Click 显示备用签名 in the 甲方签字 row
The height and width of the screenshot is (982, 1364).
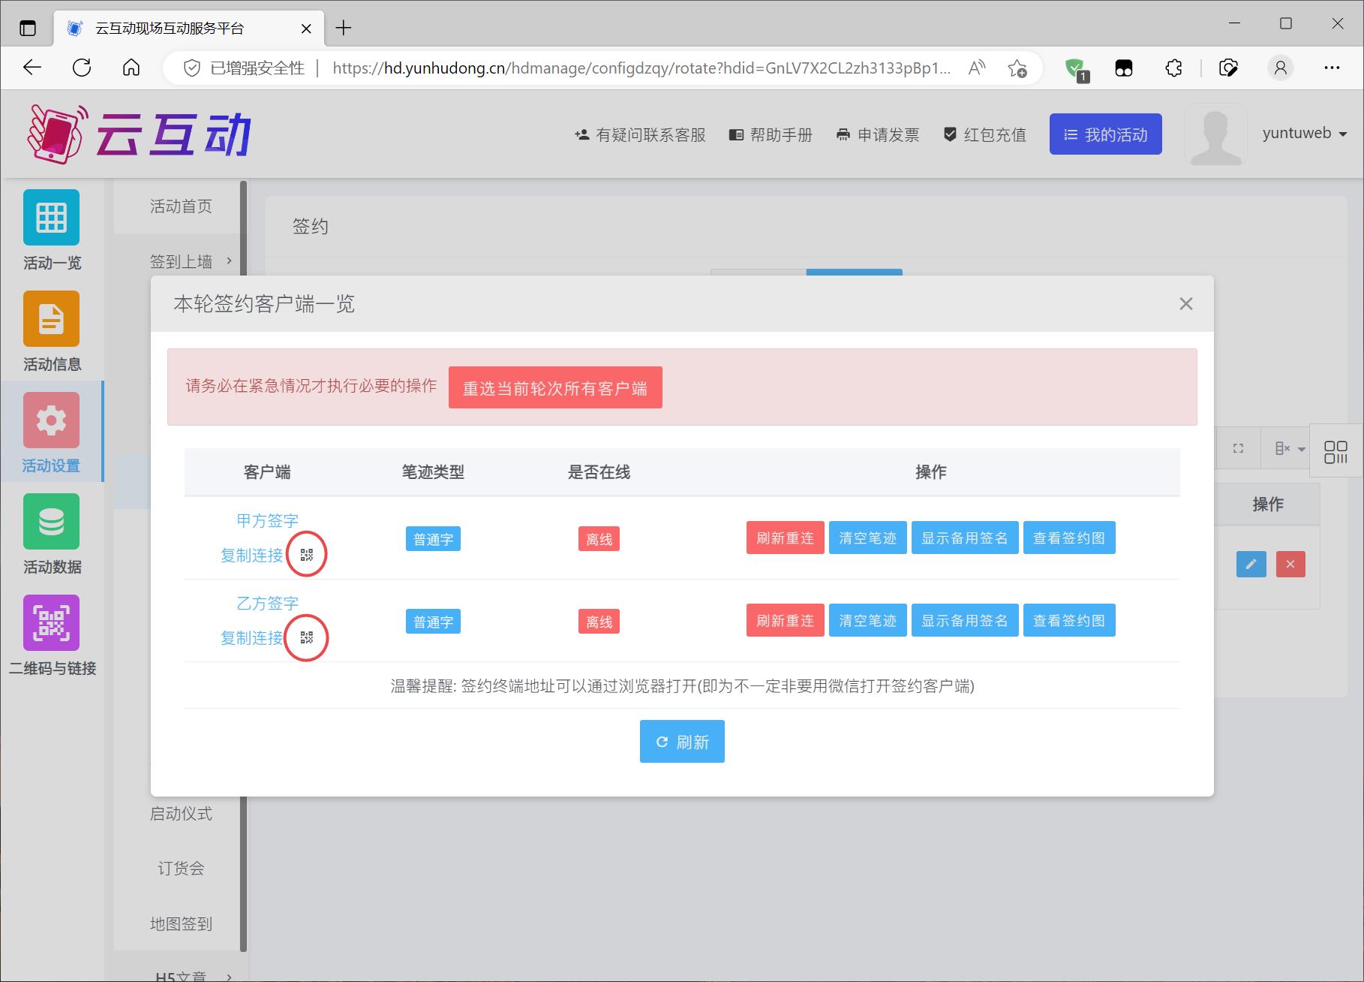tap(965, 538)
